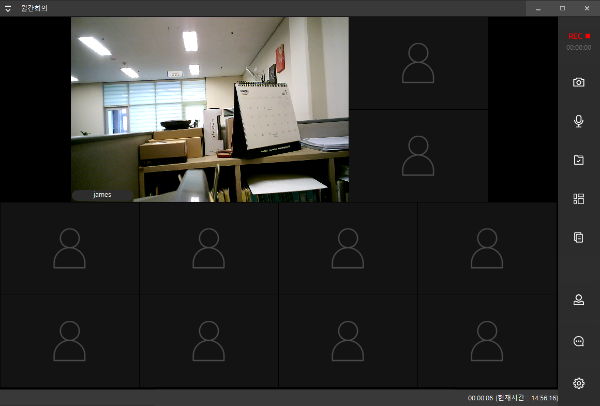Open the chat bubble icon

579,341
